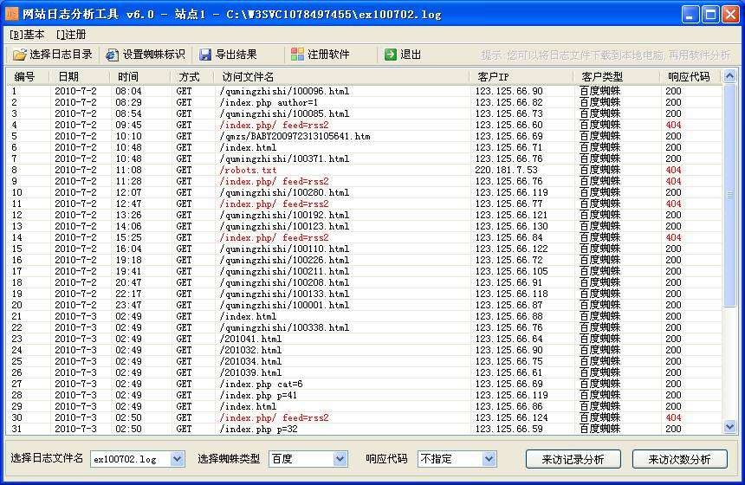
Task: Select /index.php cat=6 entry
Action: click(x=261, y=385)
